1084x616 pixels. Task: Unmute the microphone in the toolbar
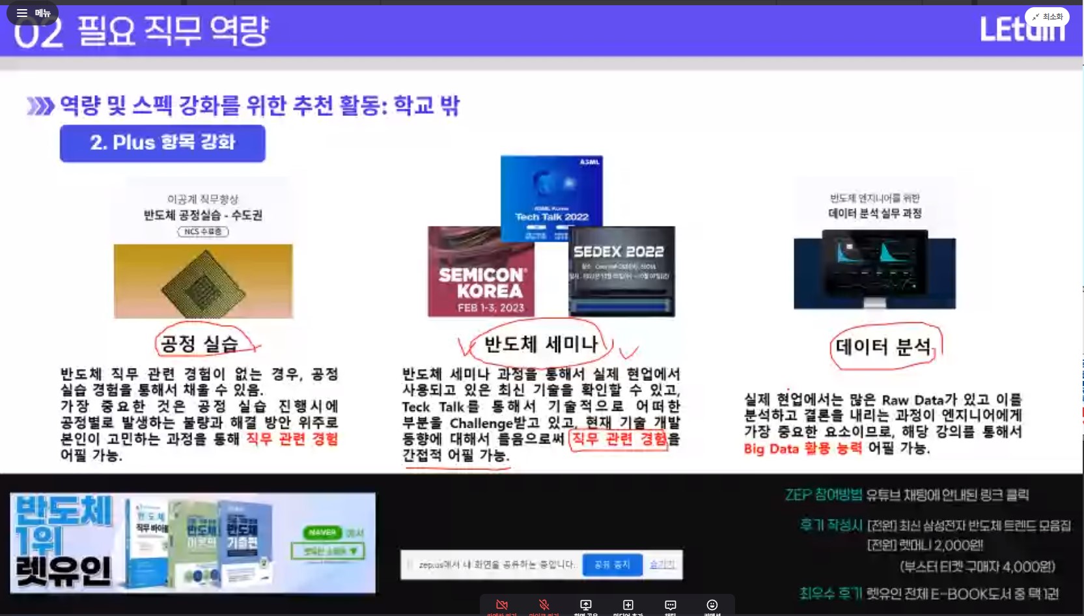click(544, 606)
